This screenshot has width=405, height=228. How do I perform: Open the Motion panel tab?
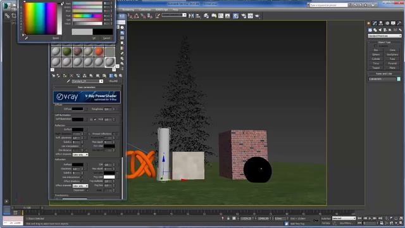(387, 23)
